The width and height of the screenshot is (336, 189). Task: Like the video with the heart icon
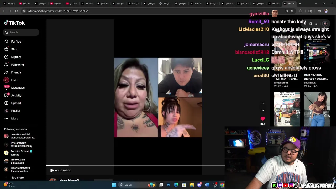[263, 119]
